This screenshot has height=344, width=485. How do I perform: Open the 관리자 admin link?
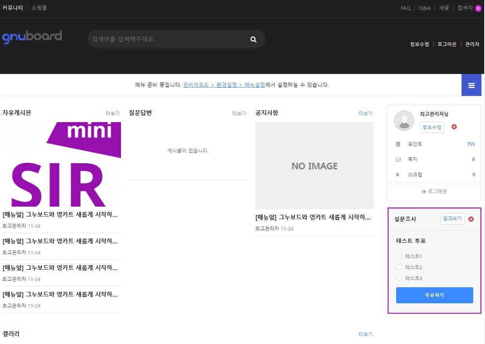pos(472,44)
